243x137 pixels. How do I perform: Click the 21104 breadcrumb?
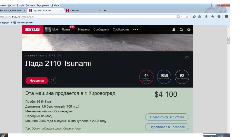point(57,56)
